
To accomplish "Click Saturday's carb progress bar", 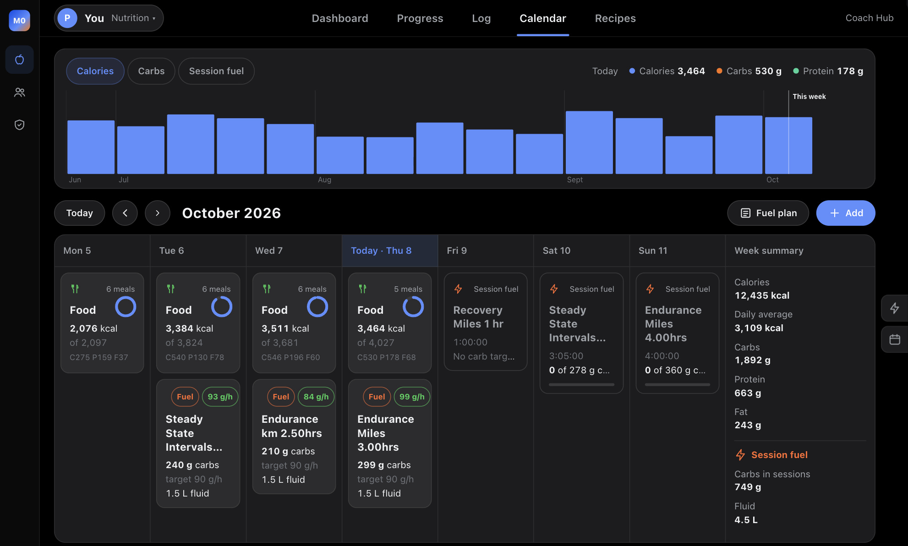I will [x=581, y=385].
